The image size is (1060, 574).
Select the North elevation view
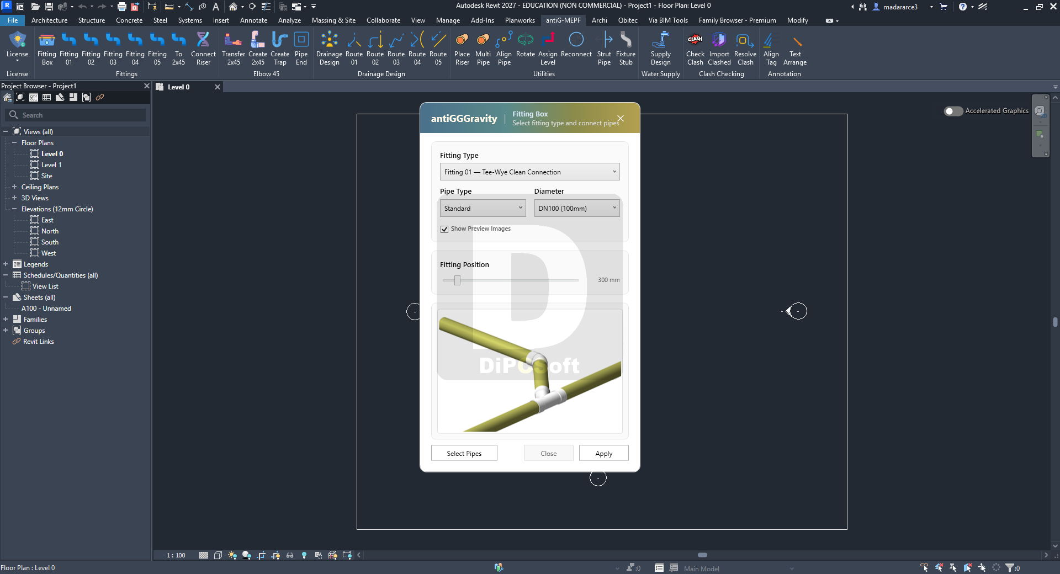point(50,231)
